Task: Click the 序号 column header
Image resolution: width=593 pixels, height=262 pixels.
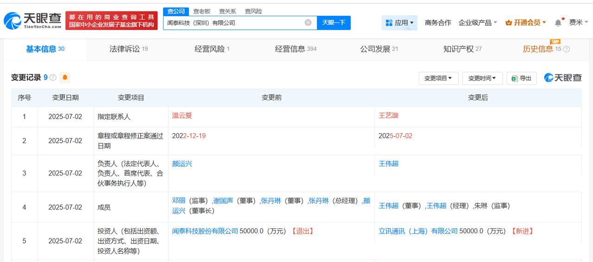Action: click(x=25, y=97)
